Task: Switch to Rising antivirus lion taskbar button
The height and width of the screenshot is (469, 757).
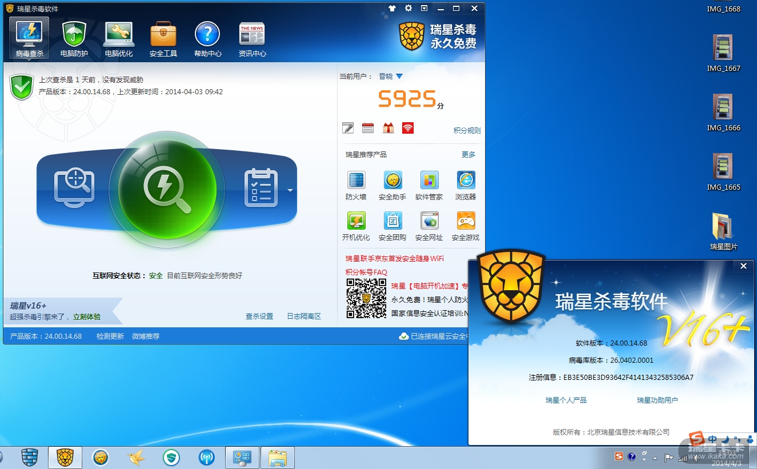Action: 65,458
